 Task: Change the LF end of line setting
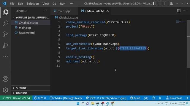tap(187, 98)
